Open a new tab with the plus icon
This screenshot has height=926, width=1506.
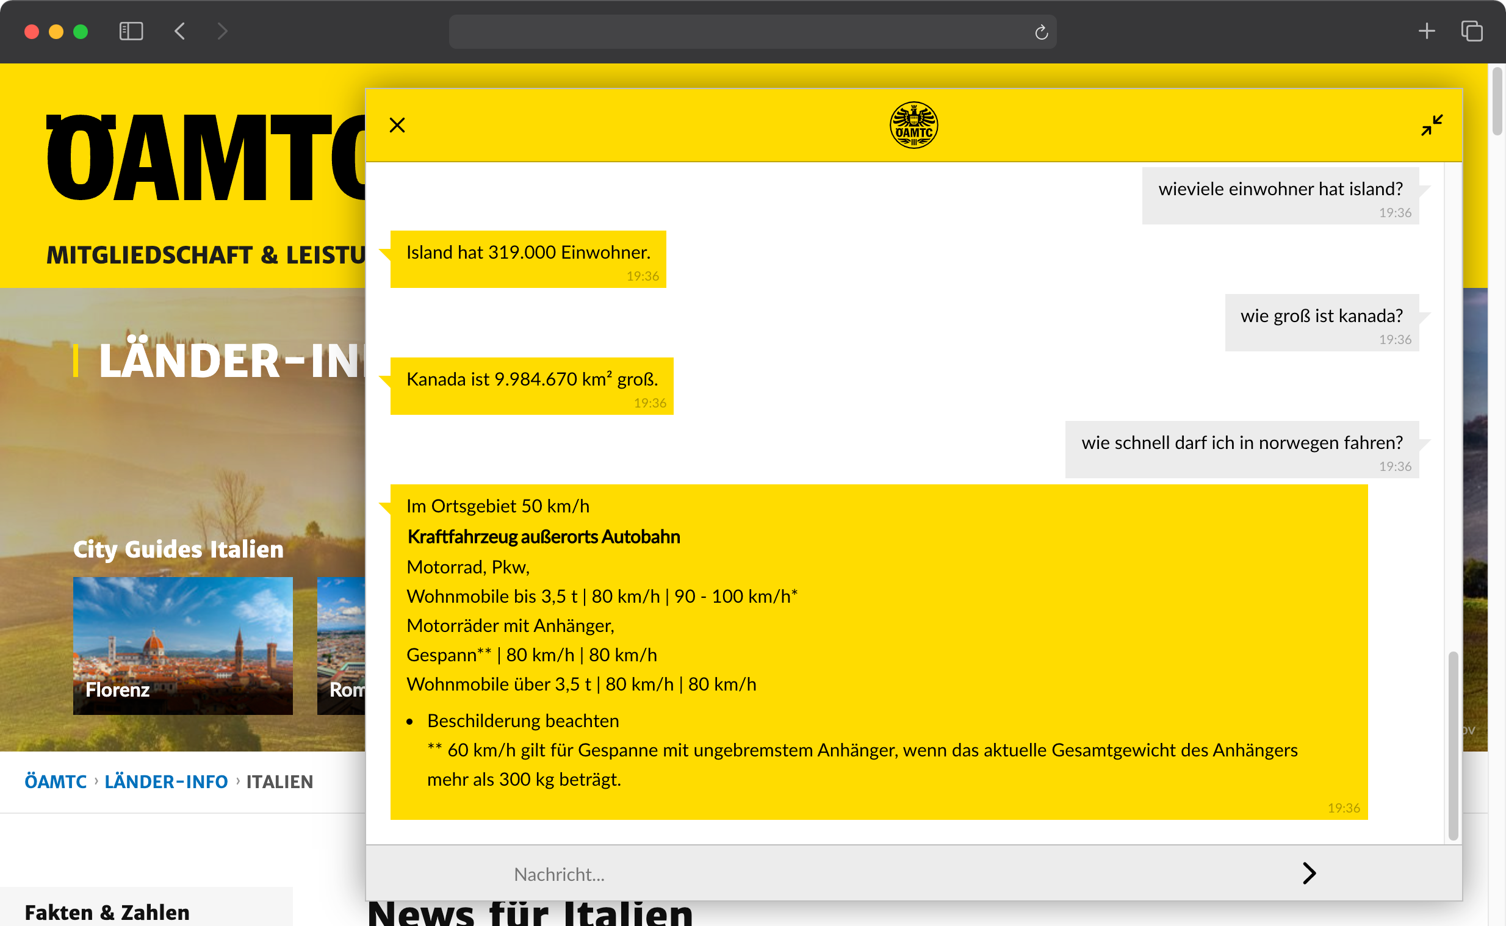[1427, 31]
